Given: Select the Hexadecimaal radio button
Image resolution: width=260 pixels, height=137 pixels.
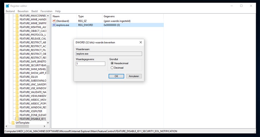Looking at the screenshot, I should pos(112,63).
